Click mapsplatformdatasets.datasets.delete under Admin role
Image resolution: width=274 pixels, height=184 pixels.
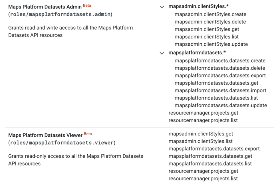tap(220, 68)
